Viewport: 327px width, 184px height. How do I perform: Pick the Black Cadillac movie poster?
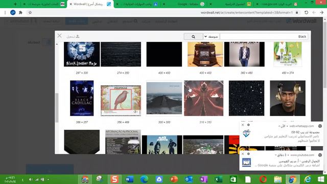point(82,98)
